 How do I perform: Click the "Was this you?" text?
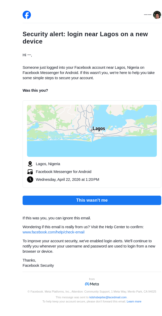(35, 90)
